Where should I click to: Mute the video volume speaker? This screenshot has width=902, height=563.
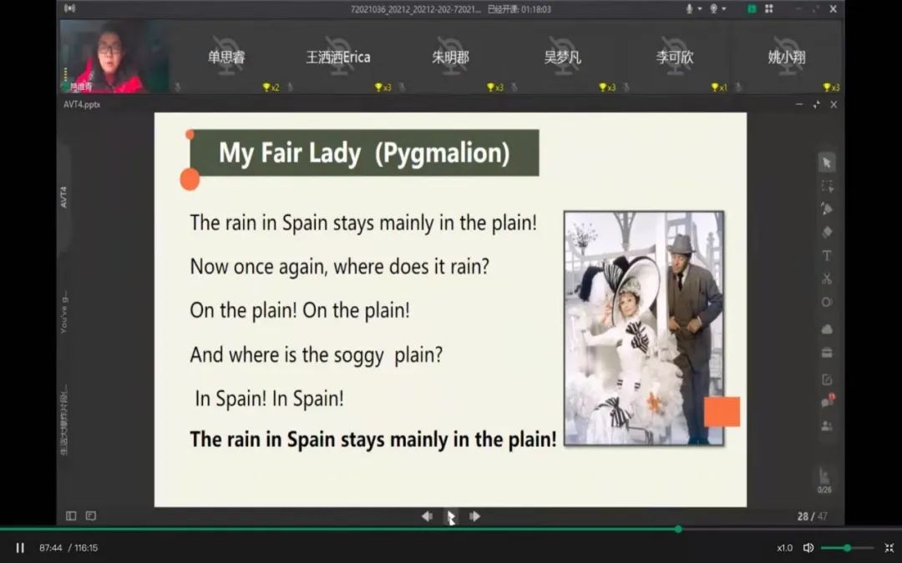(808, 548)
